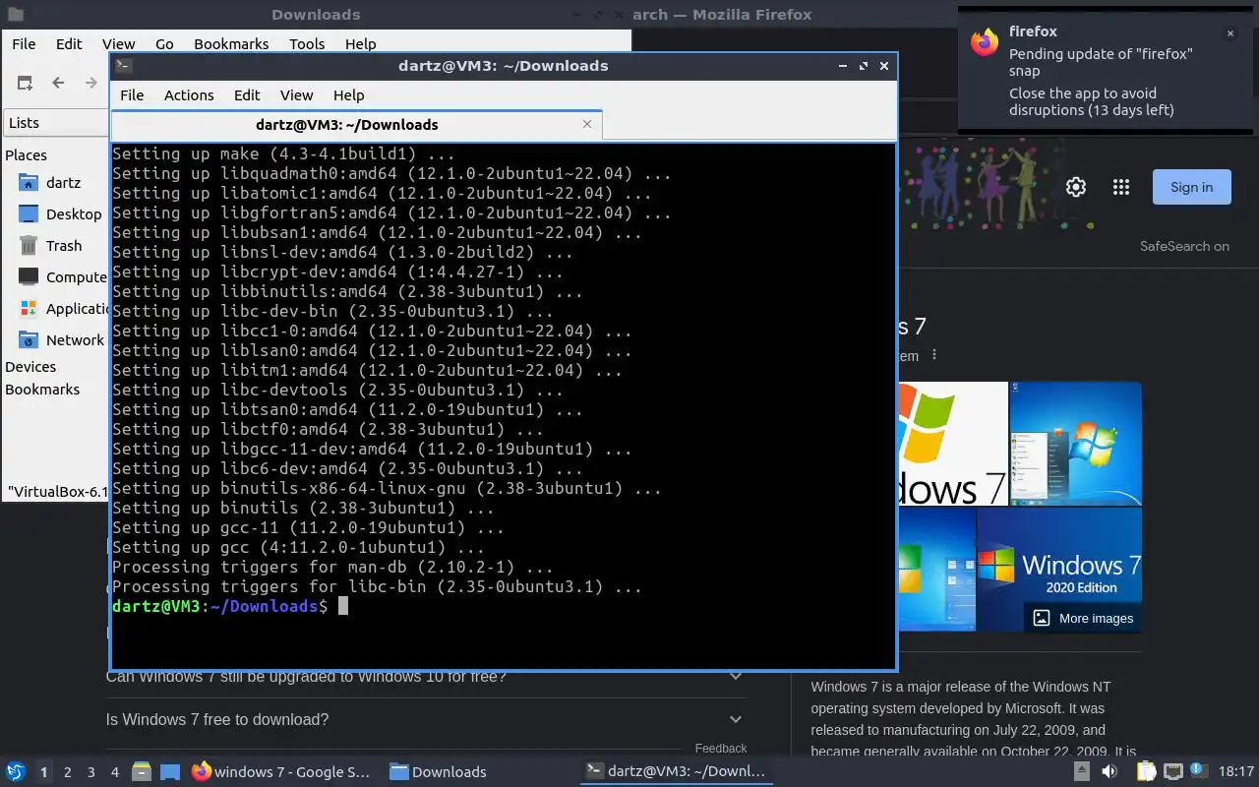Click the Sign in button on Google
Image resolution: width=1259 pixels, height=787 pixels.
1191,187
